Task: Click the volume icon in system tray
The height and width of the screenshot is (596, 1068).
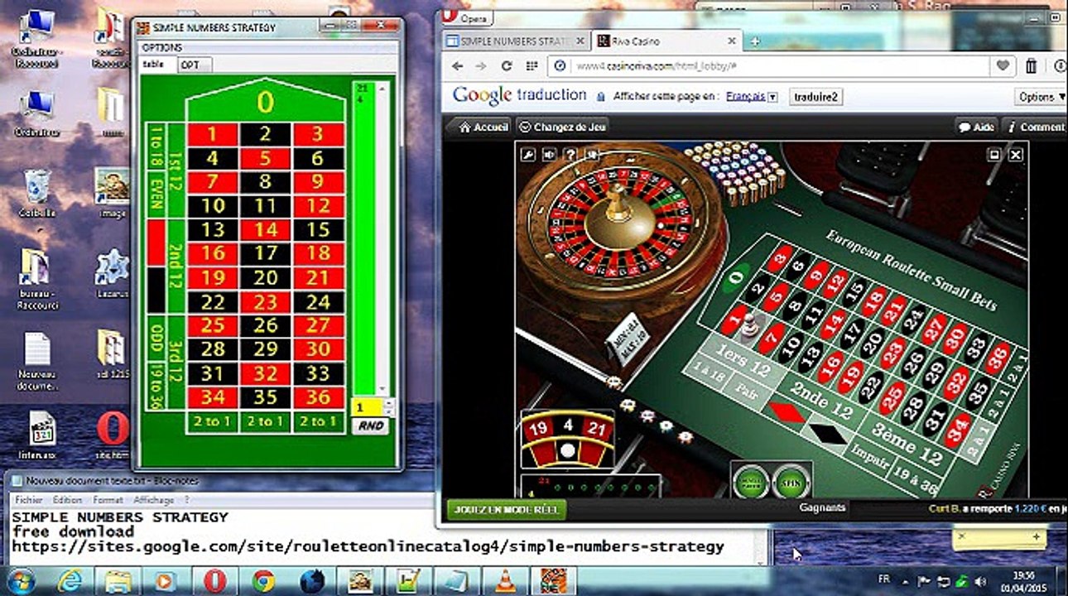Action: click(x=979, y=581)
